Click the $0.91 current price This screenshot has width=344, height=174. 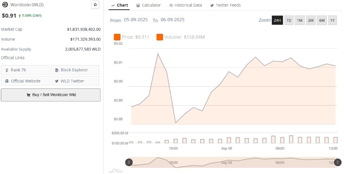click(9, 15)
